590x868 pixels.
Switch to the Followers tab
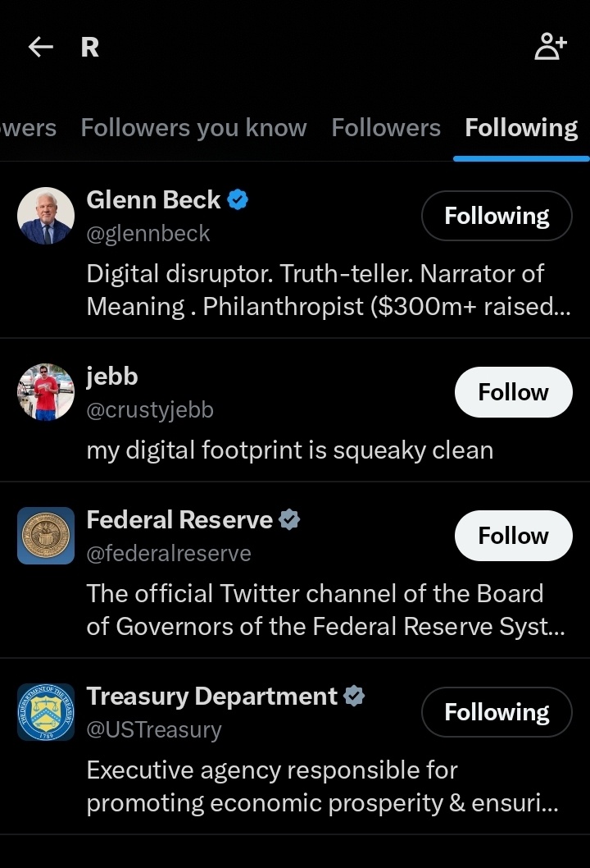386,128
